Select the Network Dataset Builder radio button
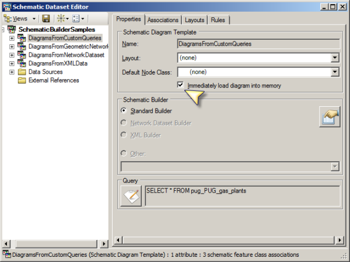 [x=124, y=123]
